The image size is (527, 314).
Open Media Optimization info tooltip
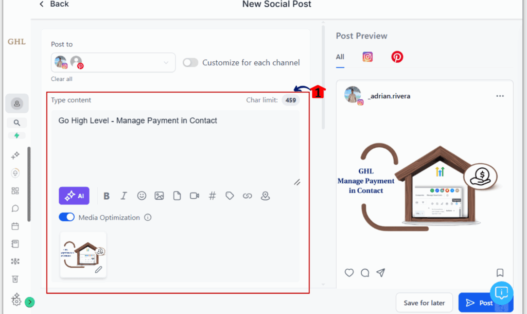pos(148,218)
